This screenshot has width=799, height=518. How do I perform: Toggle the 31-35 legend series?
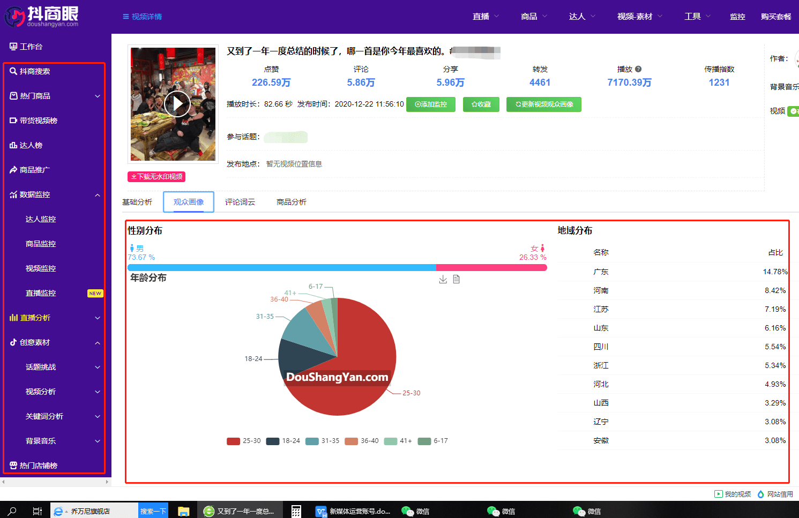tap(323, 441)
